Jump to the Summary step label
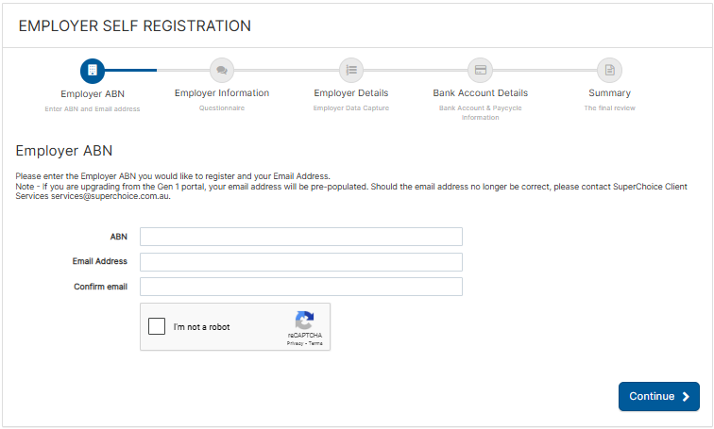Image resolution: width=714 pixels, height=429 pixels. point(610,92)
